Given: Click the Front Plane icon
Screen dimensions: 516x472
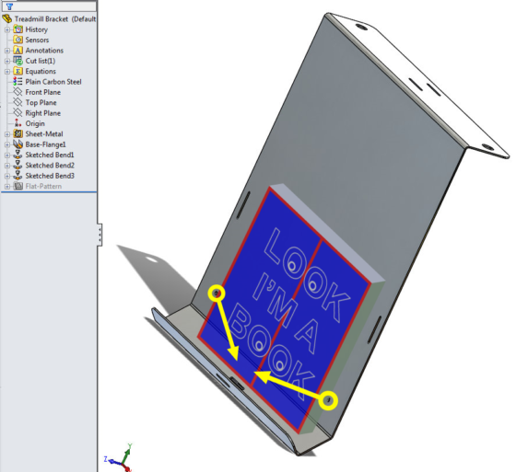Looking at the screenshot, I should click(18, 92).
